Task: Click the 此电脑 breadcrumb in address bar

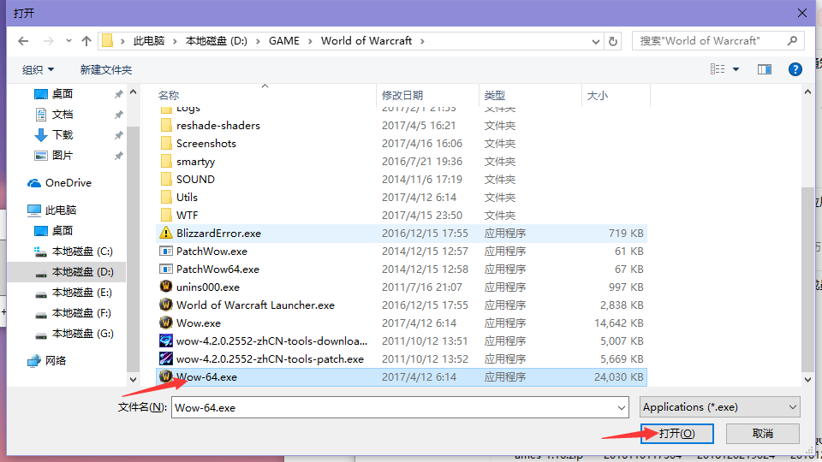Action: [149, 41]
